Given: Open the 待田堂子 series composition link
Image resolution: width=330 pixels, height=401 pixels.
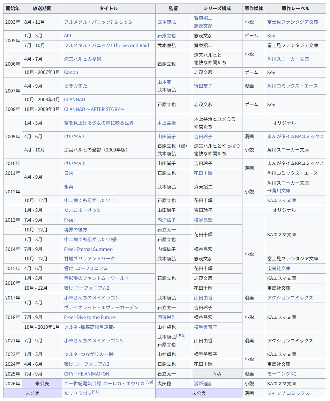Looking at the screenshot, I should pos(203,86).
